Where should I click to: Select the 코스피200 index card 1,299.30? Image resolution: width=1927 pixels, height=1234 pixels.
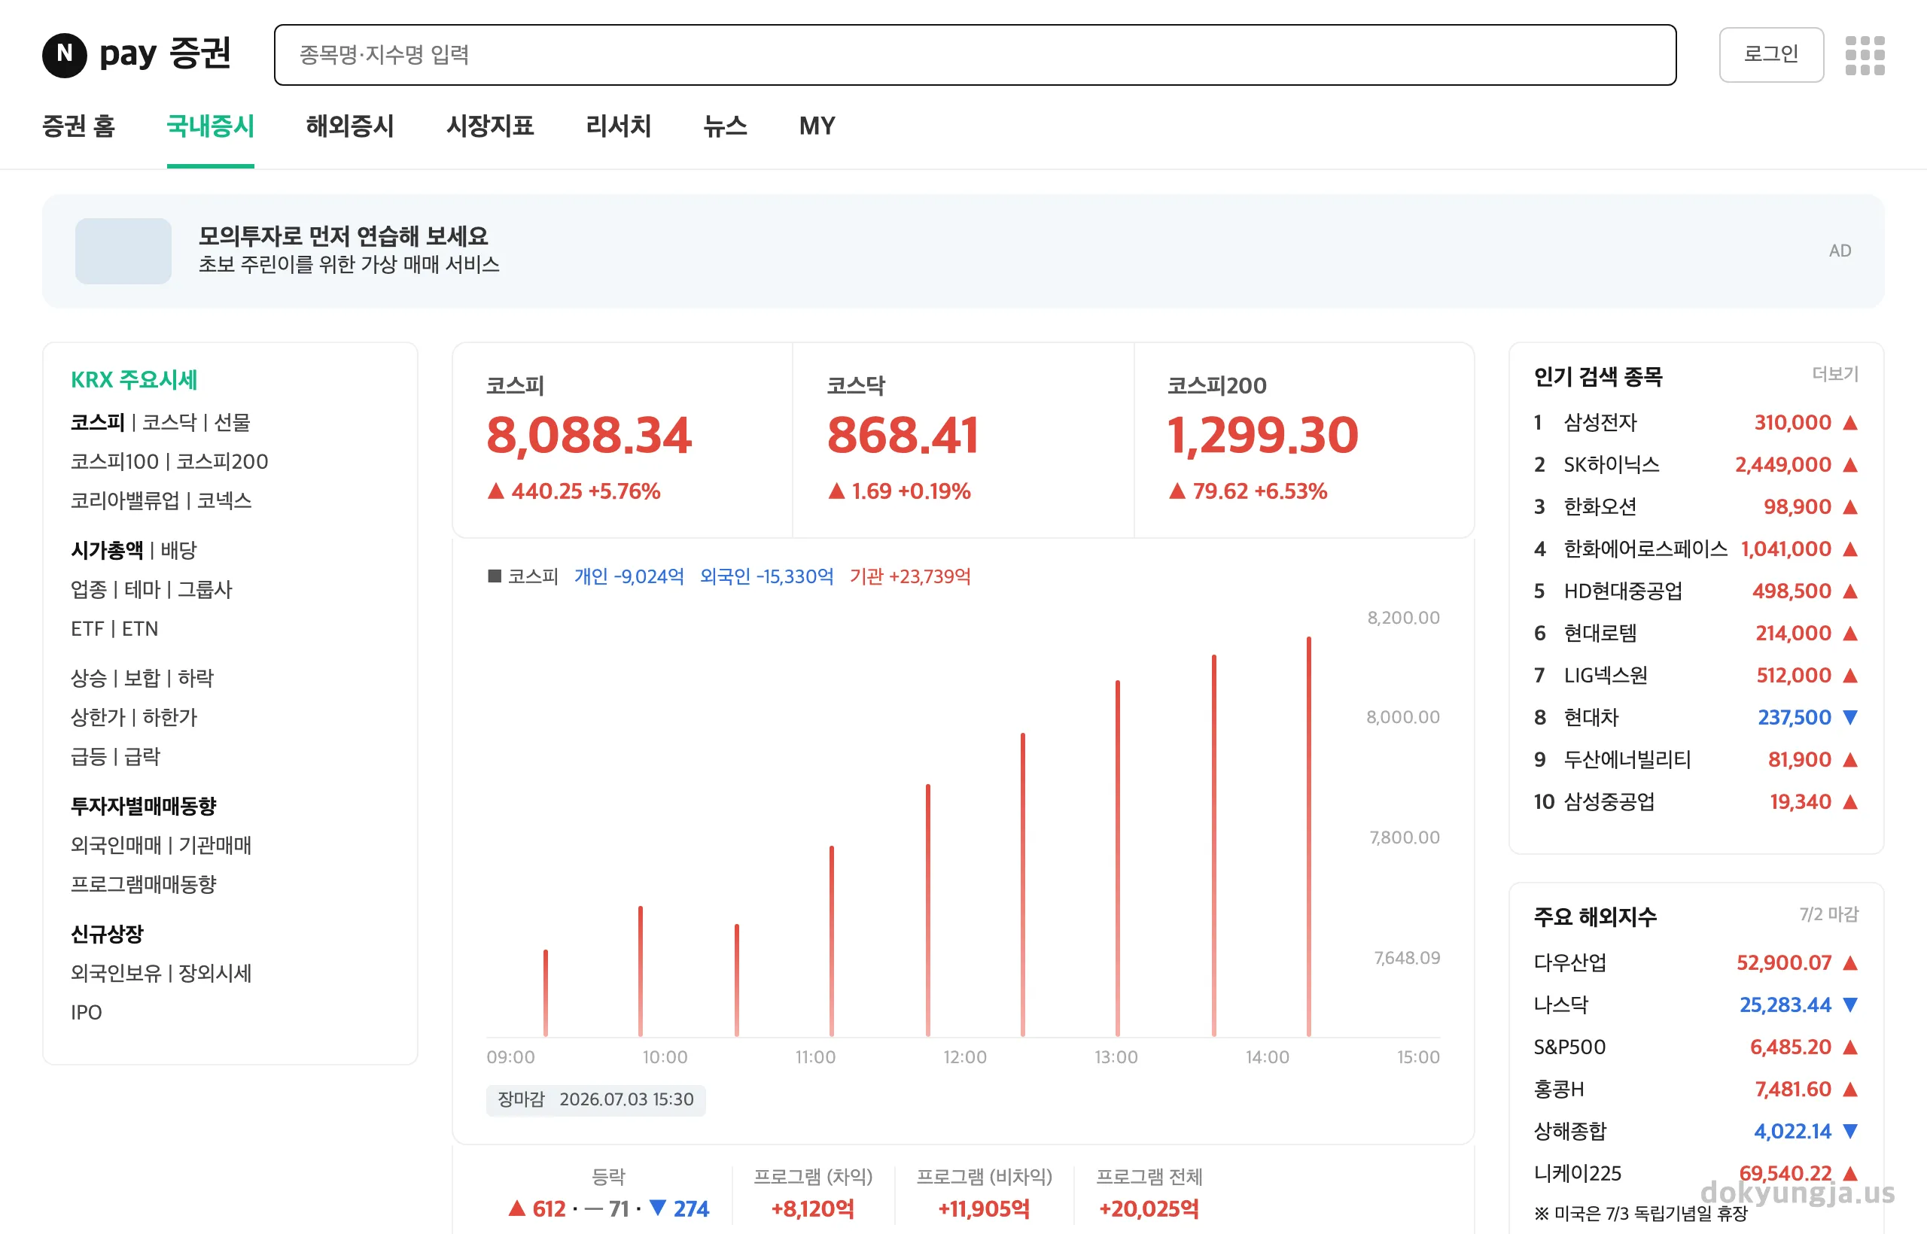pos(1304,440)
